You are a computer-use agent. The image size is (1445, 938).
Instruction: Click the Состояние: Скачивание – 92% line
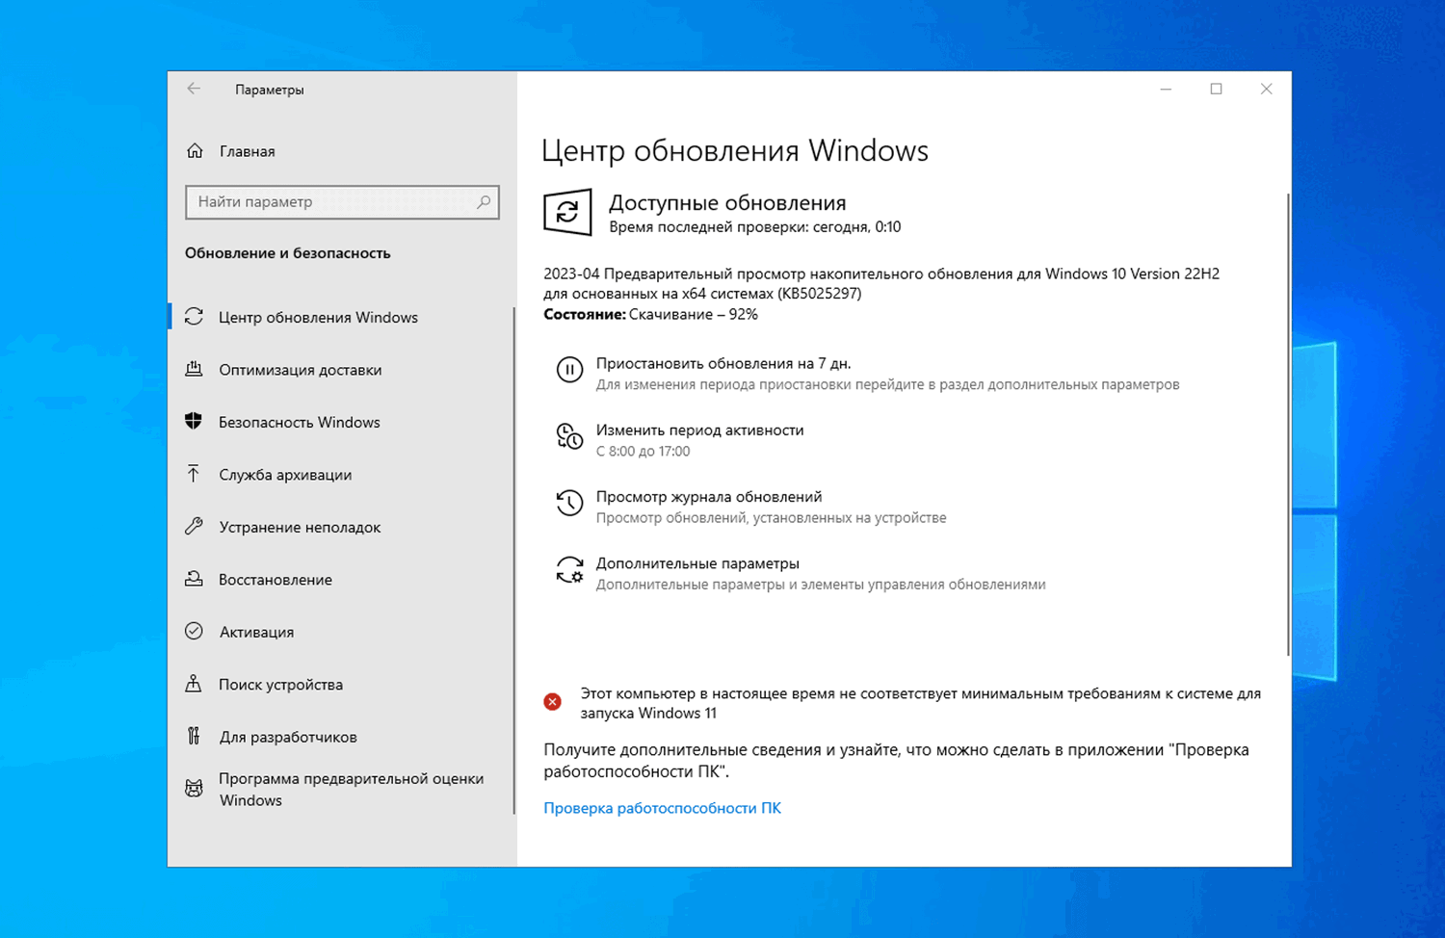pyautogui.click(x=650, y=314)
